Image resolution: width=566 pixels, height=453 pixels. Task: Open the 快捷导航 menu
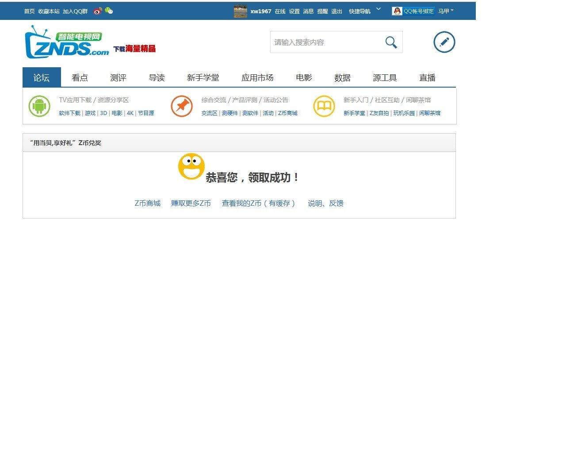click(359, 12)
